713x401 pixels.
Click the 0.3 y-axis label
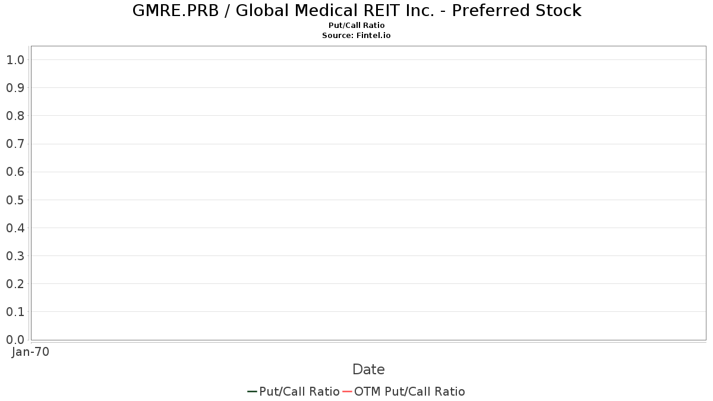pos(15,256)
